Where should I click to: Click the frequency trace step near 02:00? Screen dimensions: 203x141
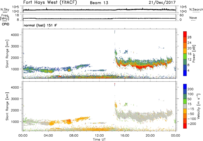[36, 18]
